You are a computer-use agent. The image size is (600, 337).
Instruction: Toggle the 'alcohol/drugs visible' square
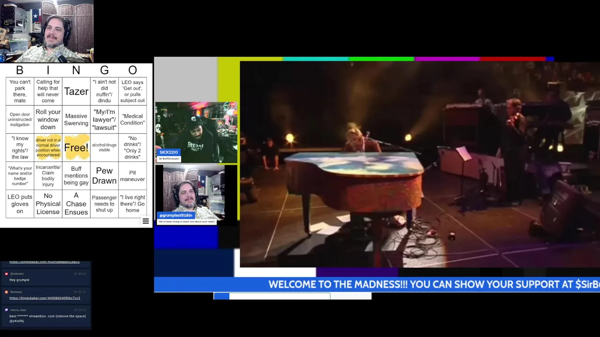click(104, 147)
